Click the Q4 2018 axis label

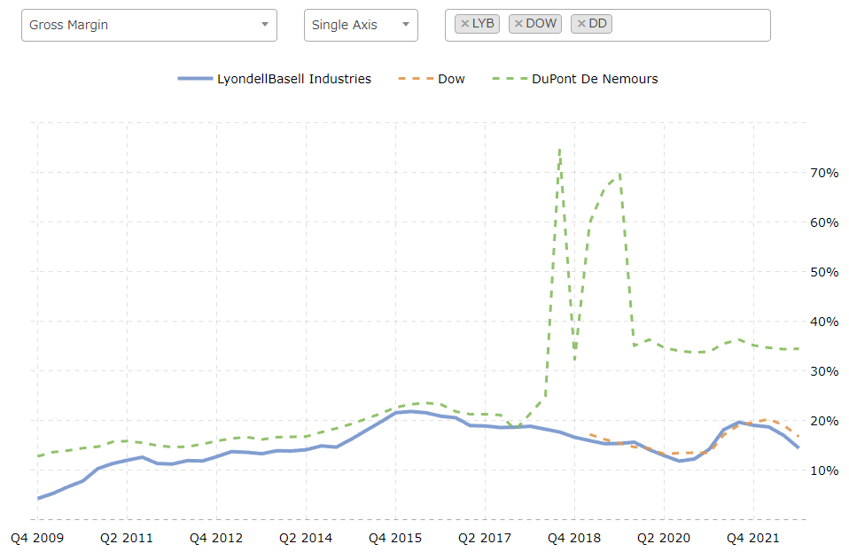[x=574, y=538]
